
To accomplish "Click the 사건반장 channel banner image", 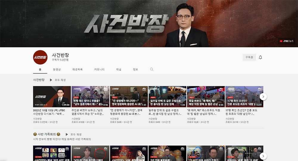I will coord(149,24).
